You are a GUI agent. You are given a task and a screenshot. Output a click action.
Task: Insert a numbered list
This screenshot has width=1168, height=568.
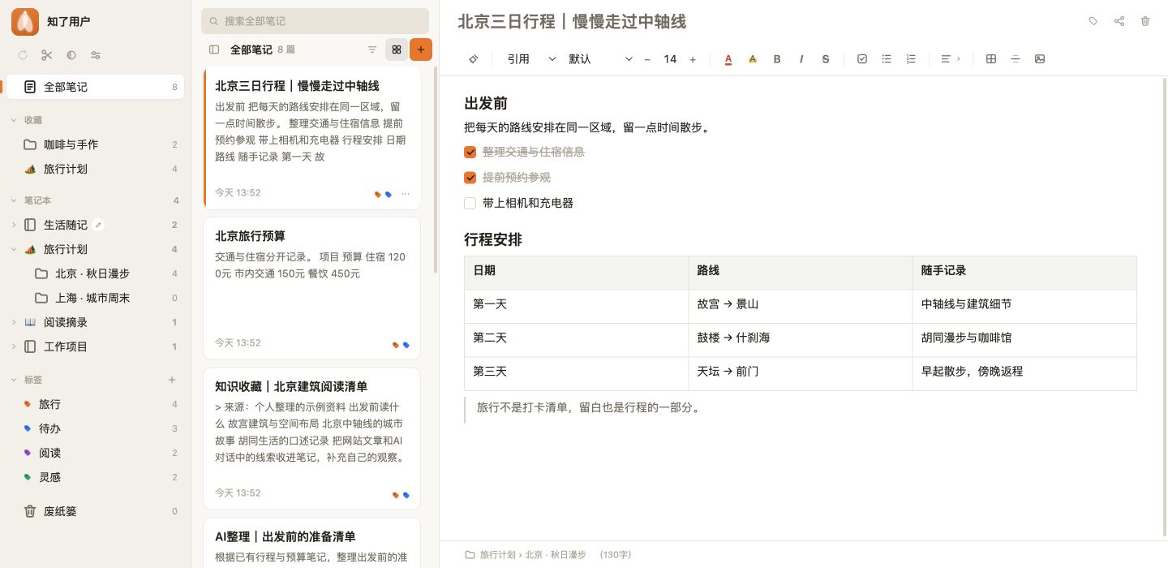click(911, 59)
